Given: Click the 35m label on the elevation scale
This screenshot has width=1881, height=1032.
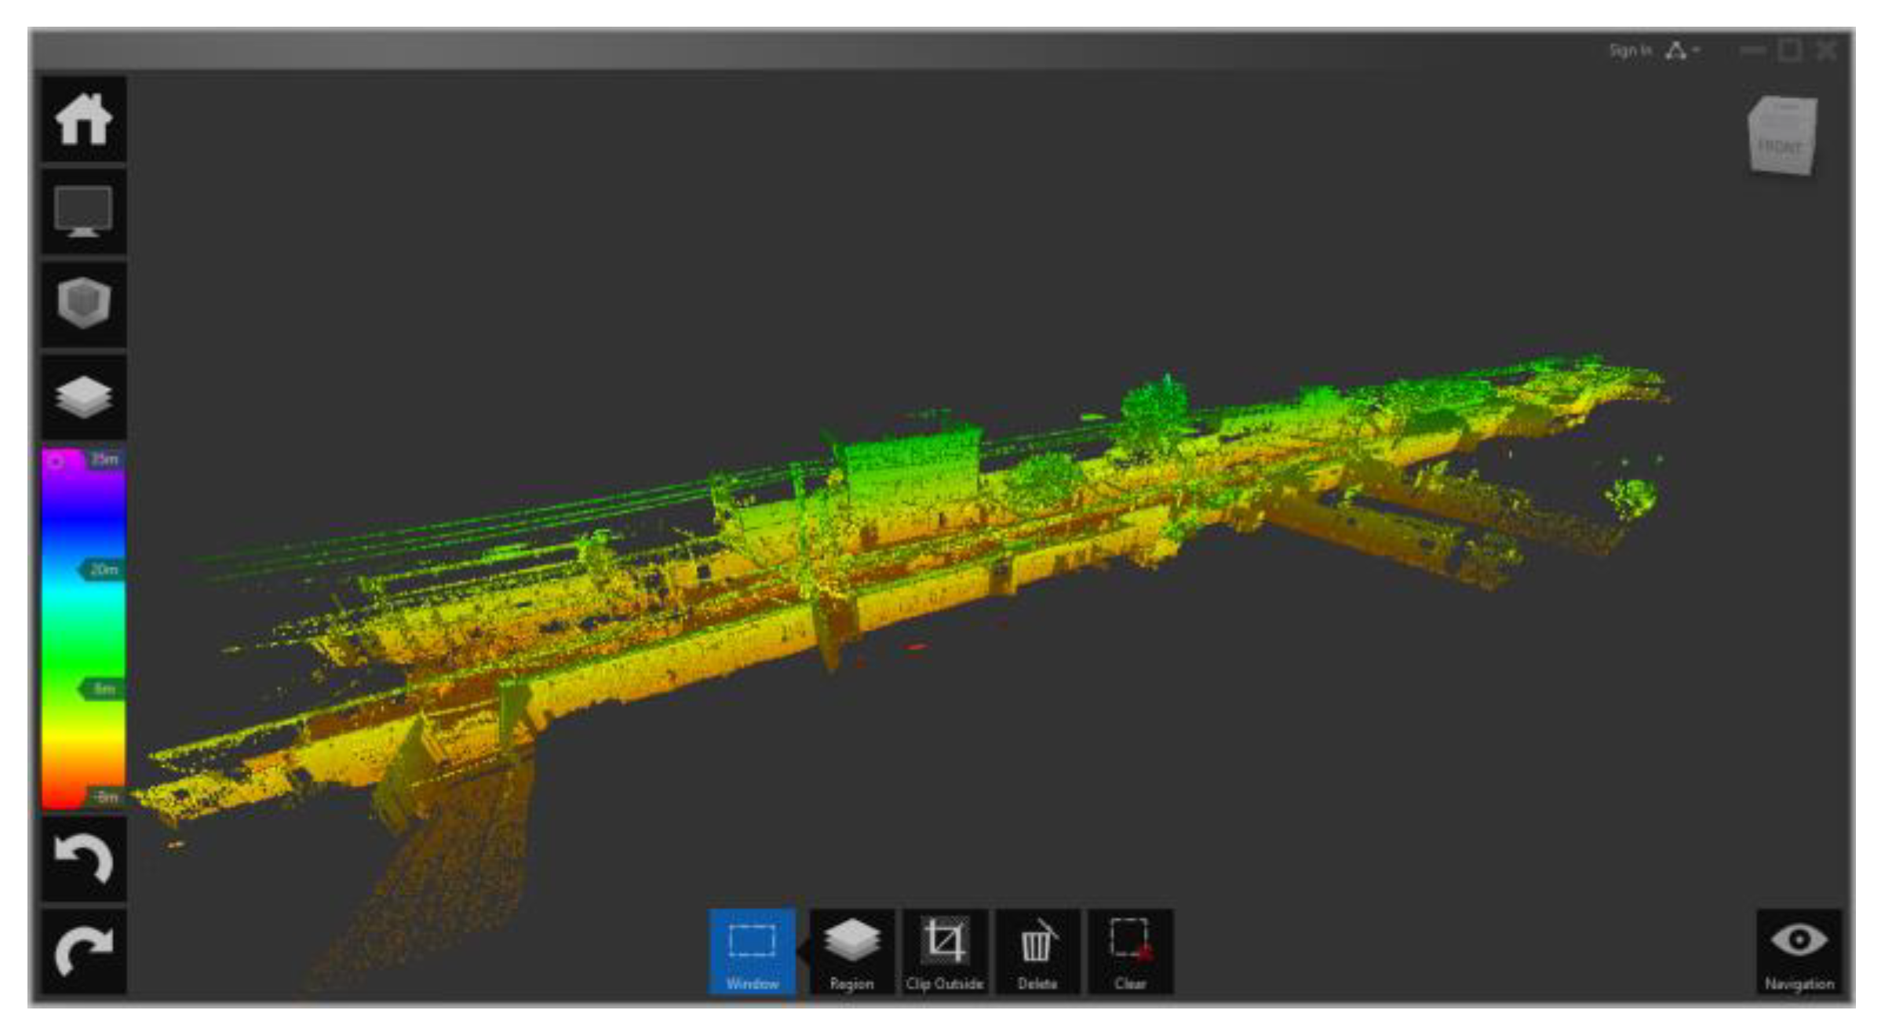Looking at the screenshot, I should (104, 459).
